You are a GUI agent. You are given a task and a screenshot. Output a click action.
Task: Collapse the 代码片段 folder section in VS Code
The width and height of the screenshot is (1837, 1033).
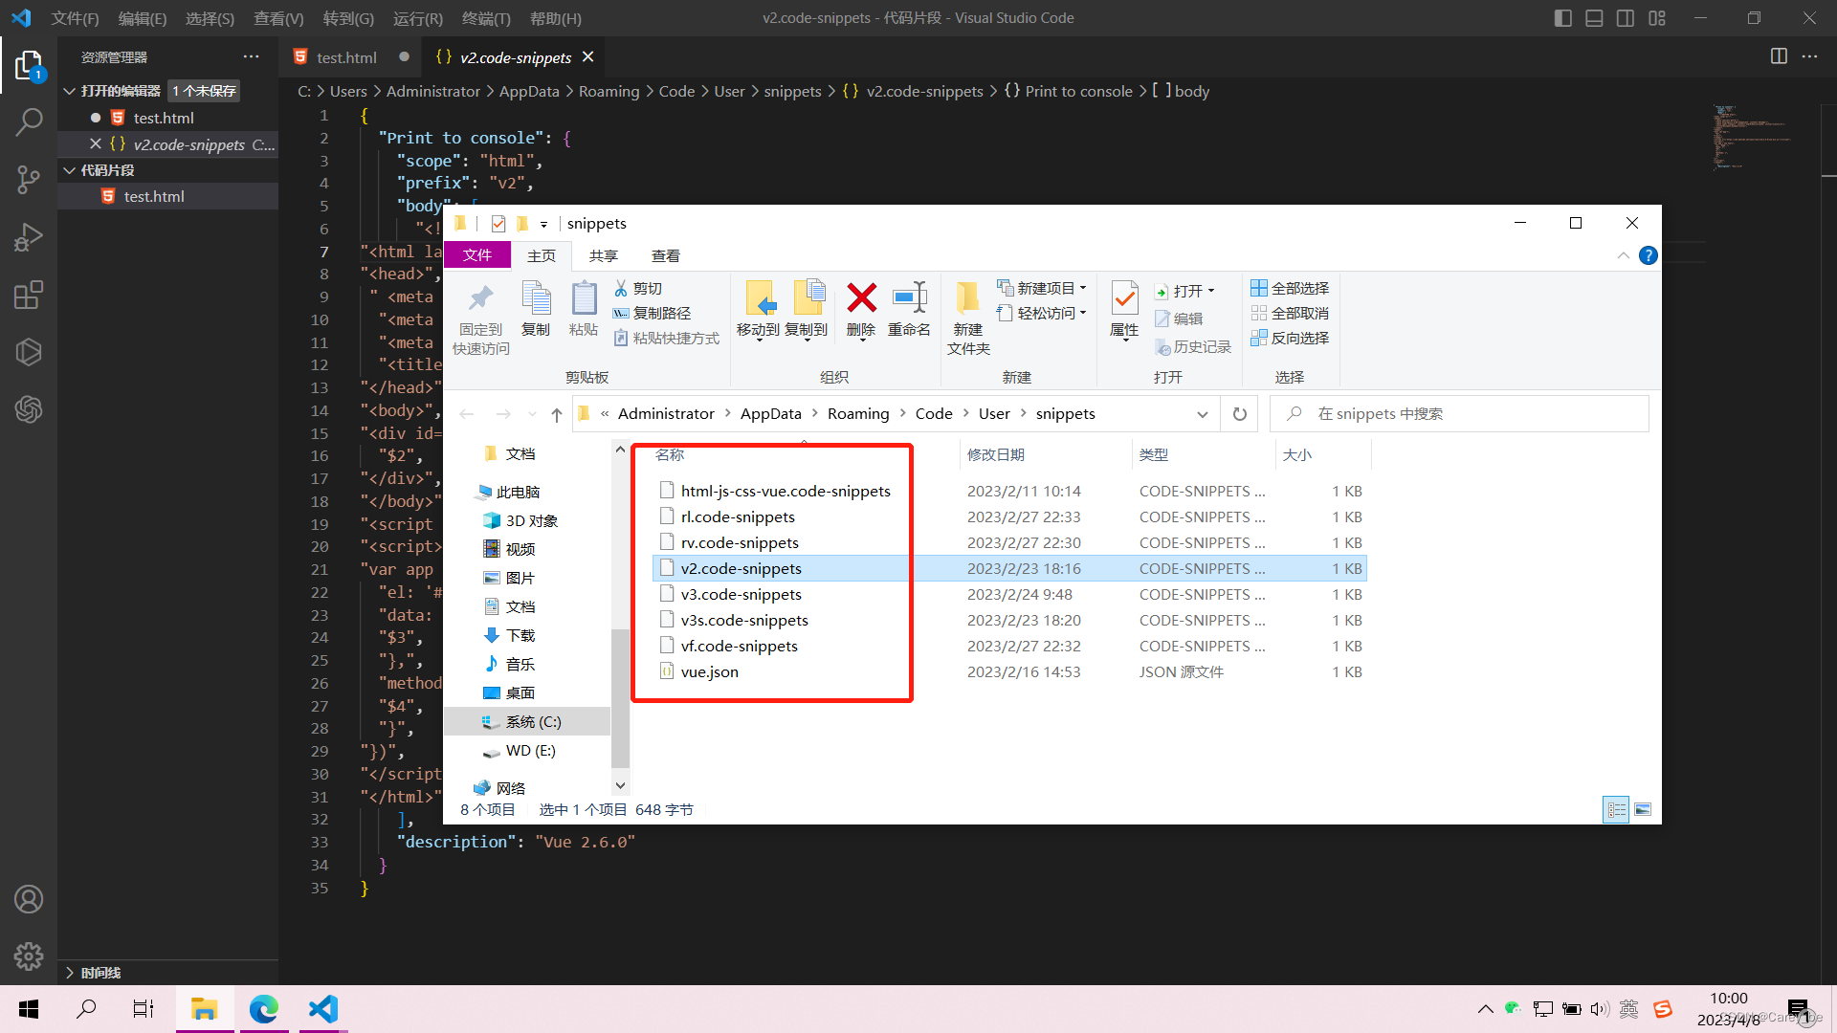pos(69,170)
